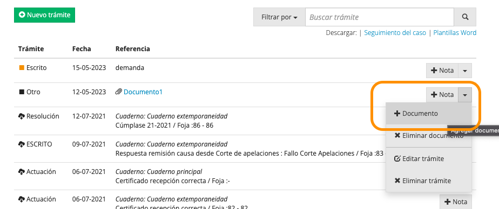Click the black square icon next to Otro
The image size is (499, 209).
(22, 92)
